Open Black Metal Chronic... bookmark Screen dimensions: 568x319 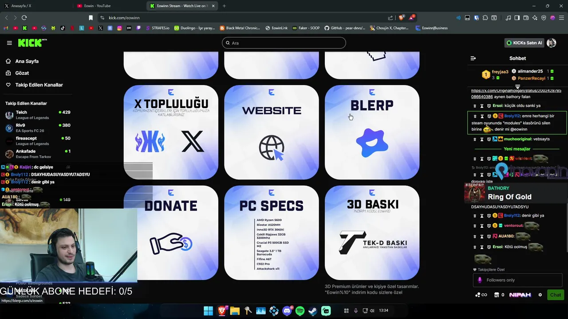(x=240, y=28)
